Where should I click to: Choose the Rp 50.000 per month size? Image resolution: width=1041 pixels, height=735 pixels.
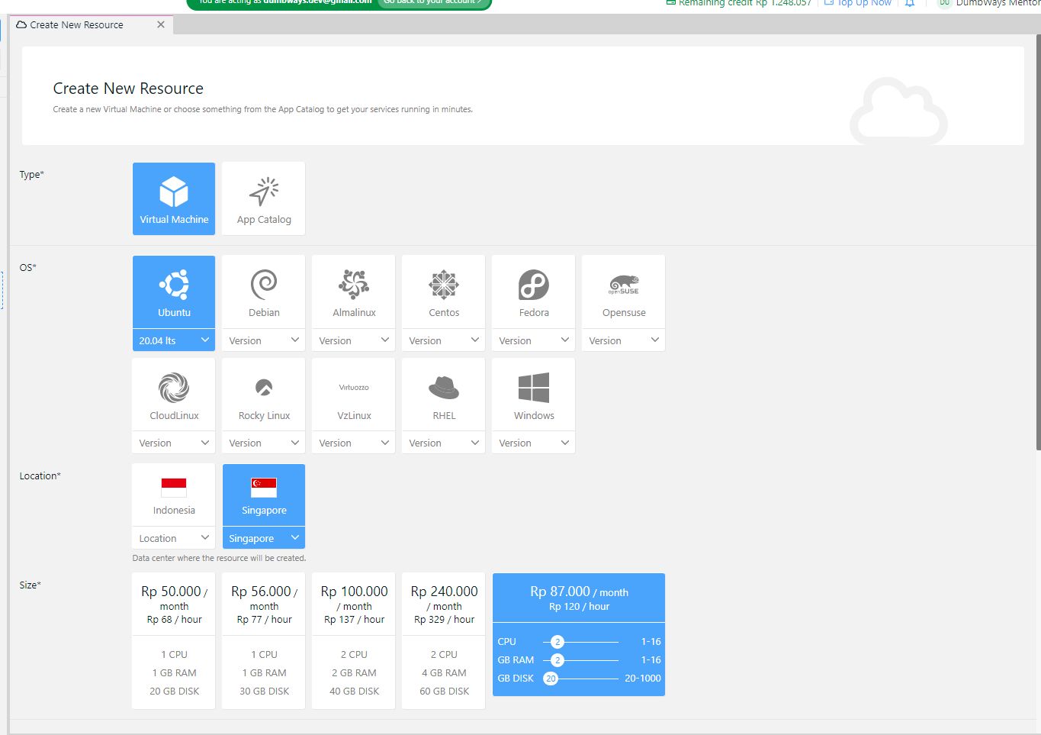click(x=173, y=640)
